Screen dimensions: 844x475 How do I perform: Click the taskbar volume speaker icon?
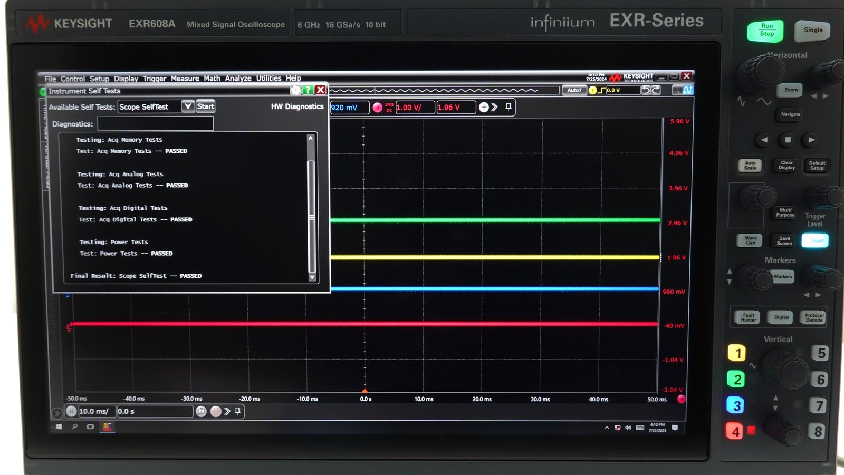pyautogui.click(x=628, y=428)
